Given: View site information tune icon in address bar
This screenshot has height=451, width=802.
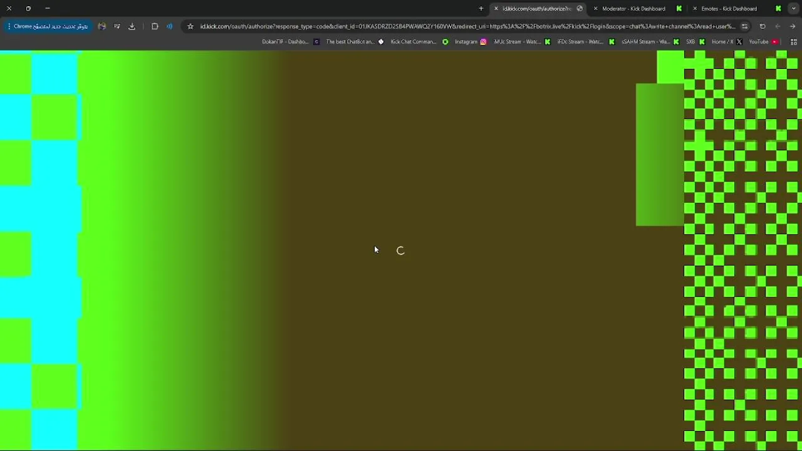Looking at the screenshot, I should [744, 26].
